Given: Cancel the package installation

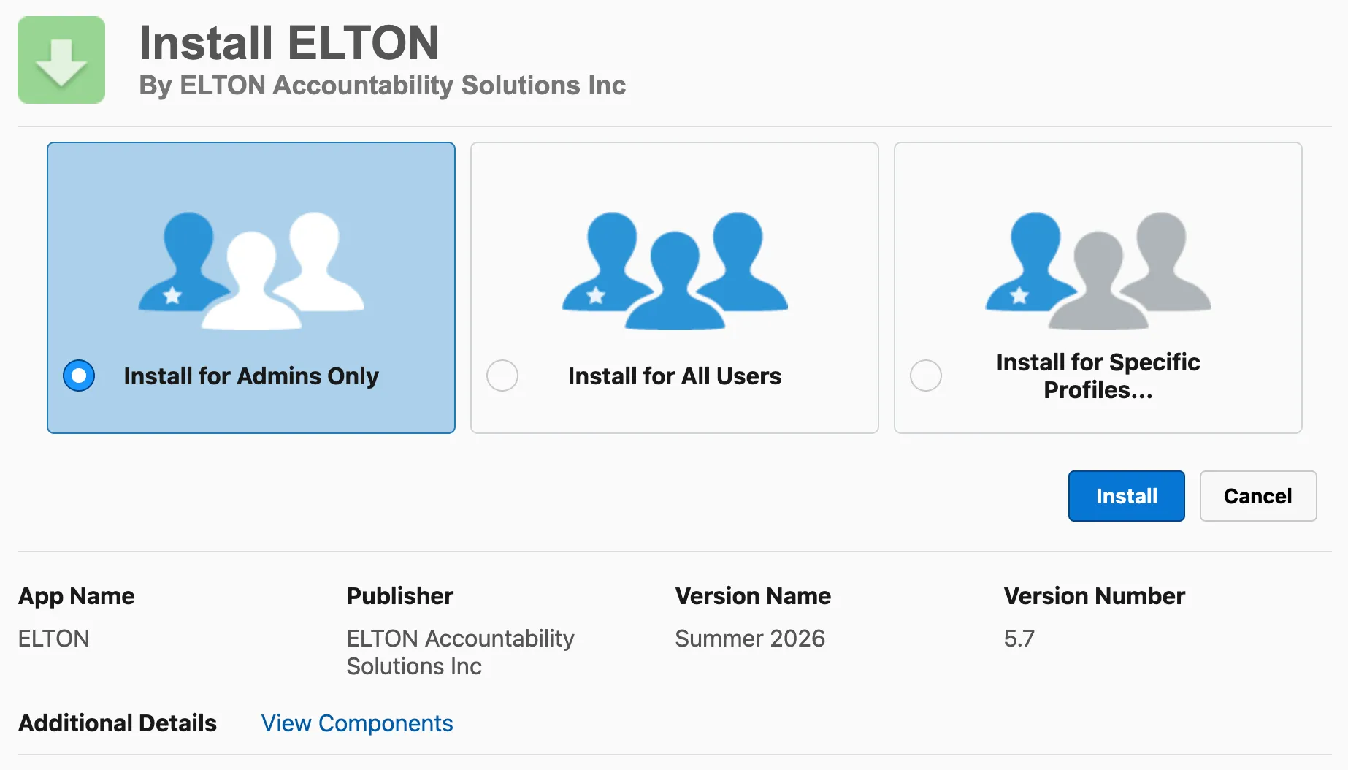Looking at the screenshot, I should click(1258, 496).
